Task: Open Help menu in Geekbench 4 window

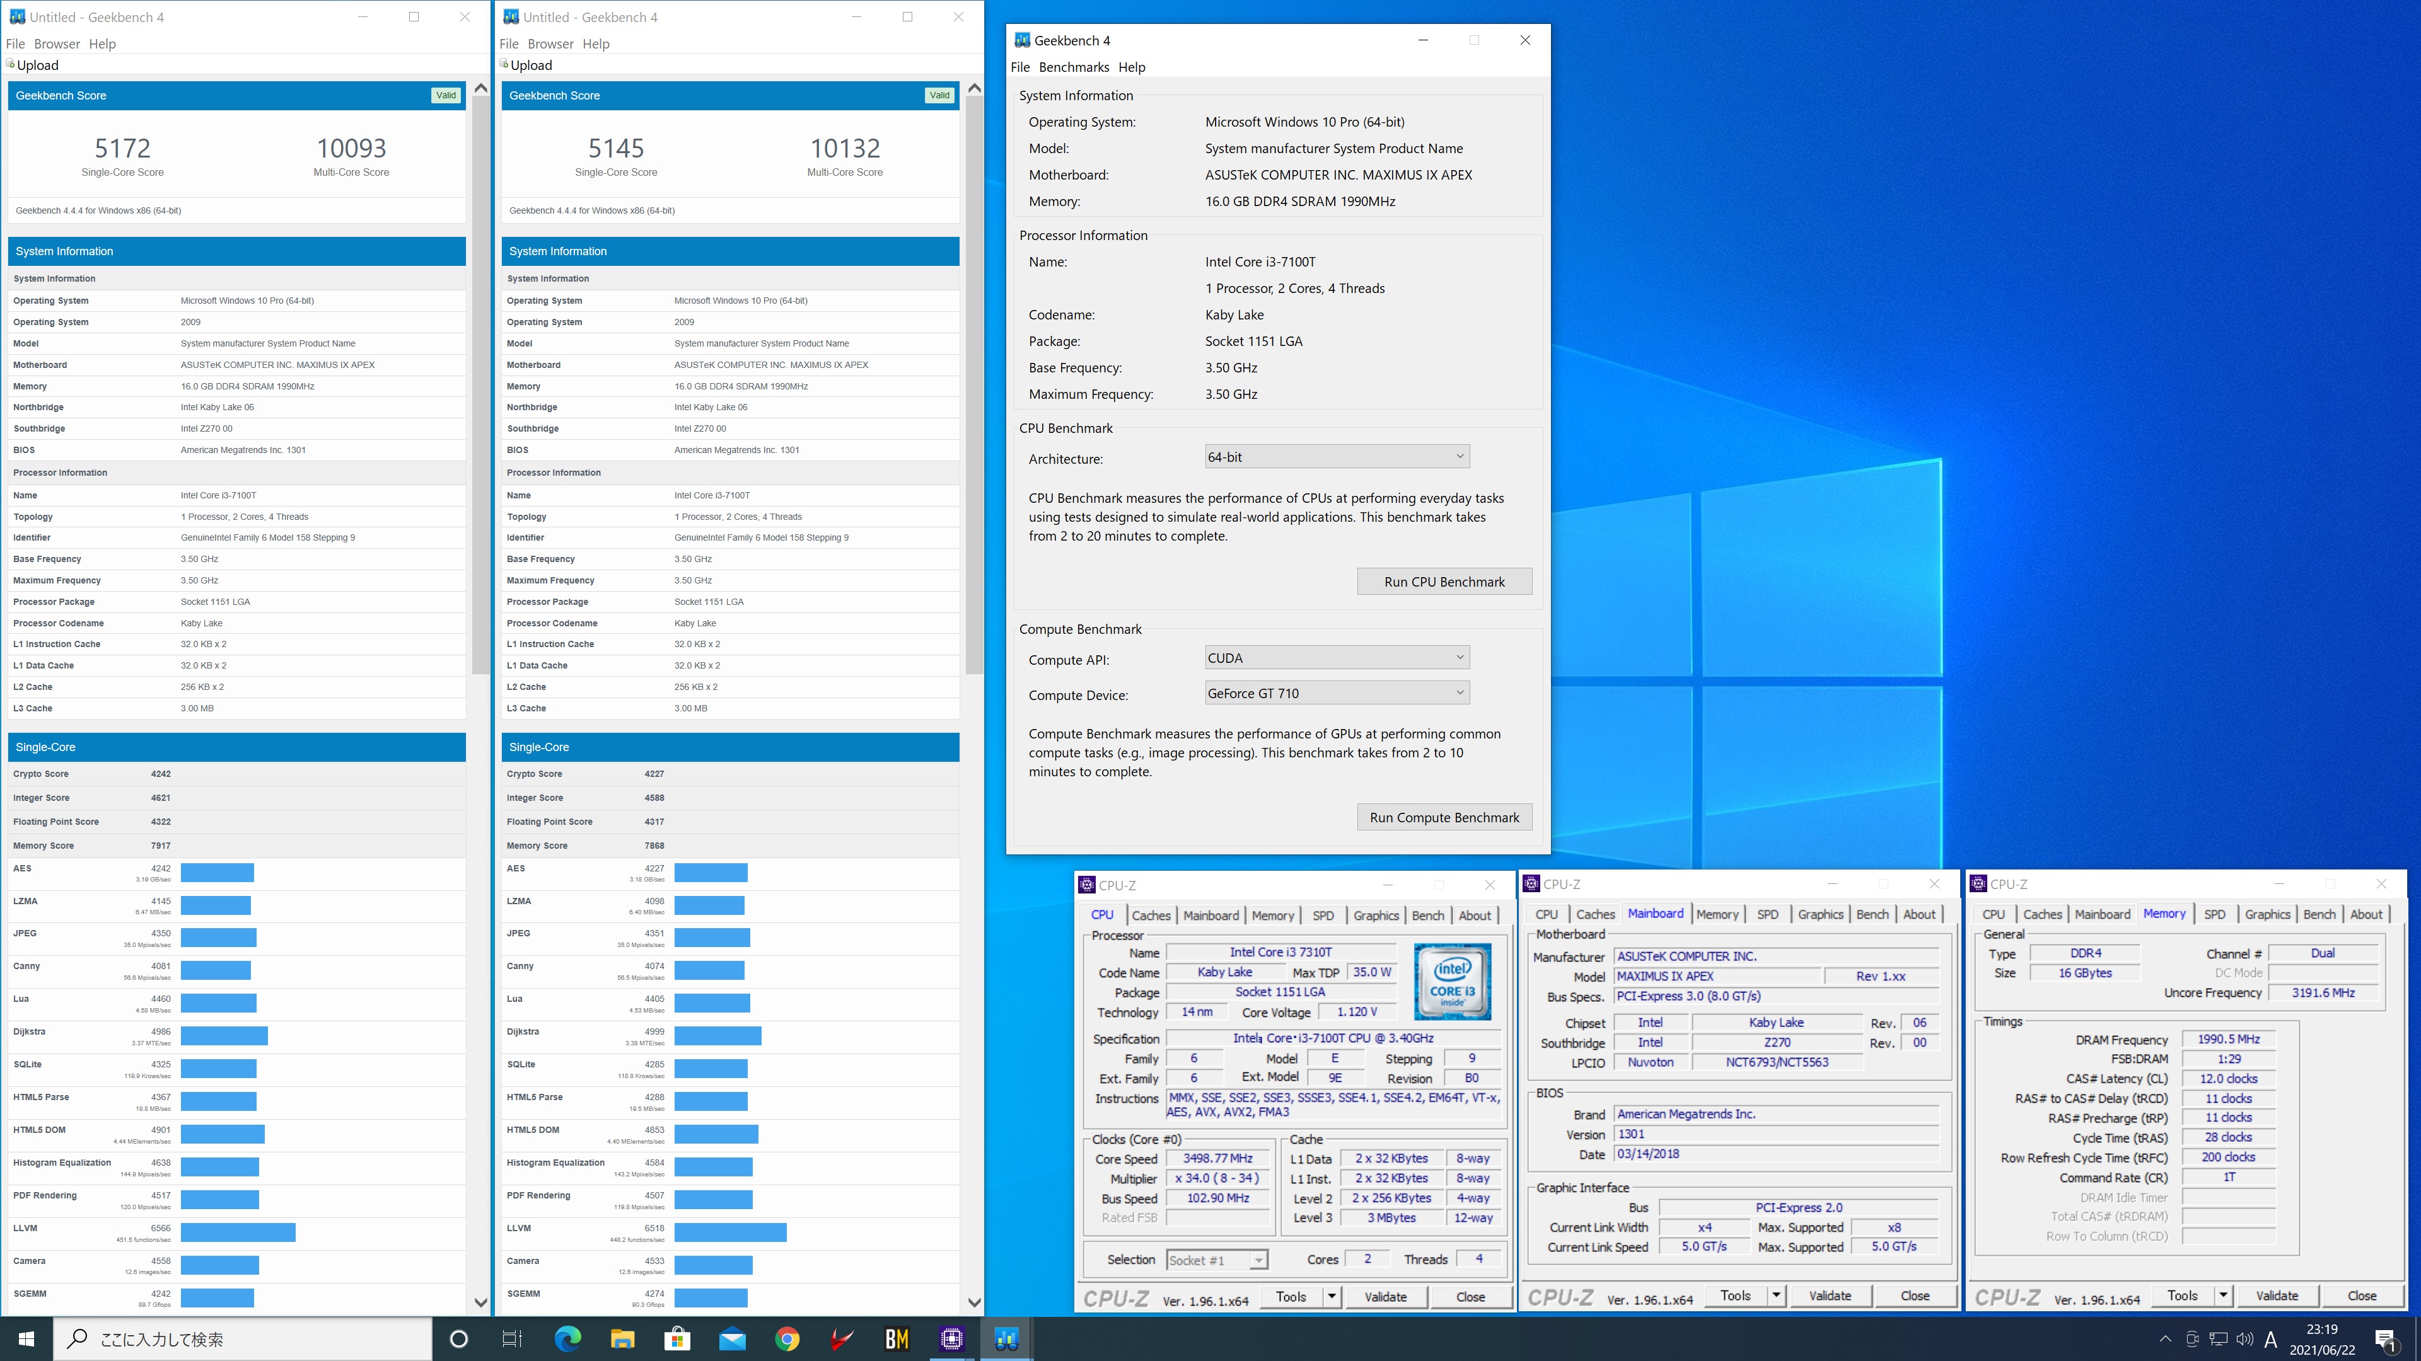Action: pos(1132,67)
